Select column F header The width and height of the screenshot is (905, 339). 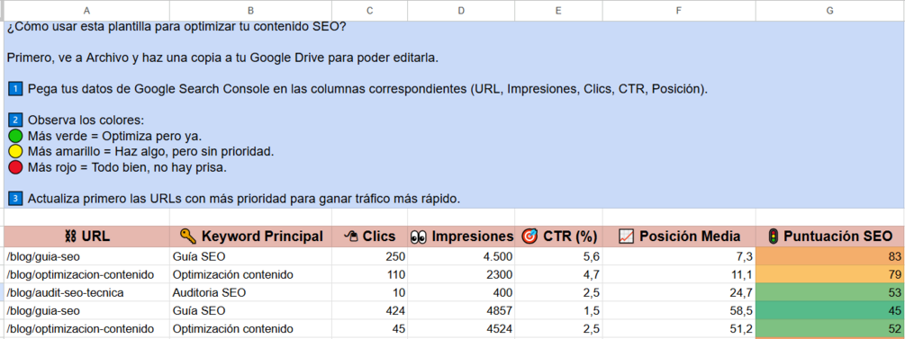(679, 11)
